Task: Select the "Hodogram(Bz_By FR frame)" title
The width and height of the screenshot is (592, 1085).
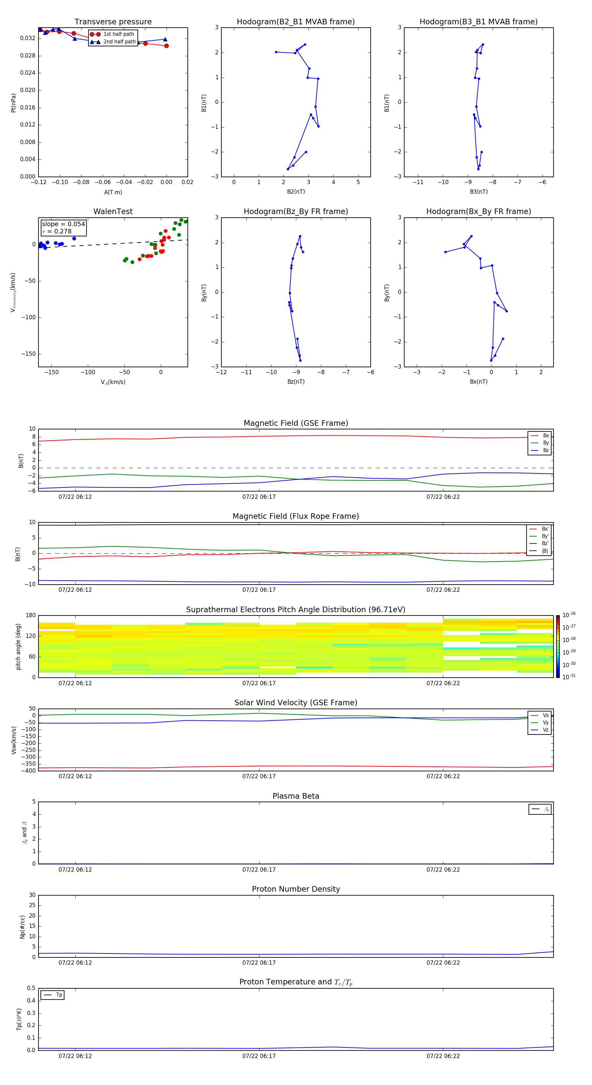Action: [296, 211]
